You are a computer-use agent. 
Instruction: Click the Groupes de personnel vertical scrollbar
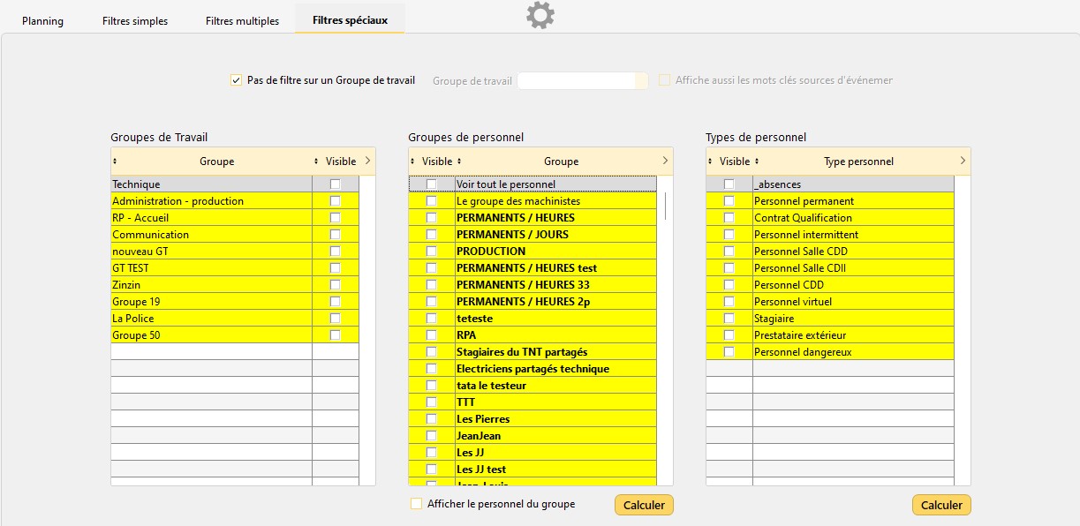point(665,207)
